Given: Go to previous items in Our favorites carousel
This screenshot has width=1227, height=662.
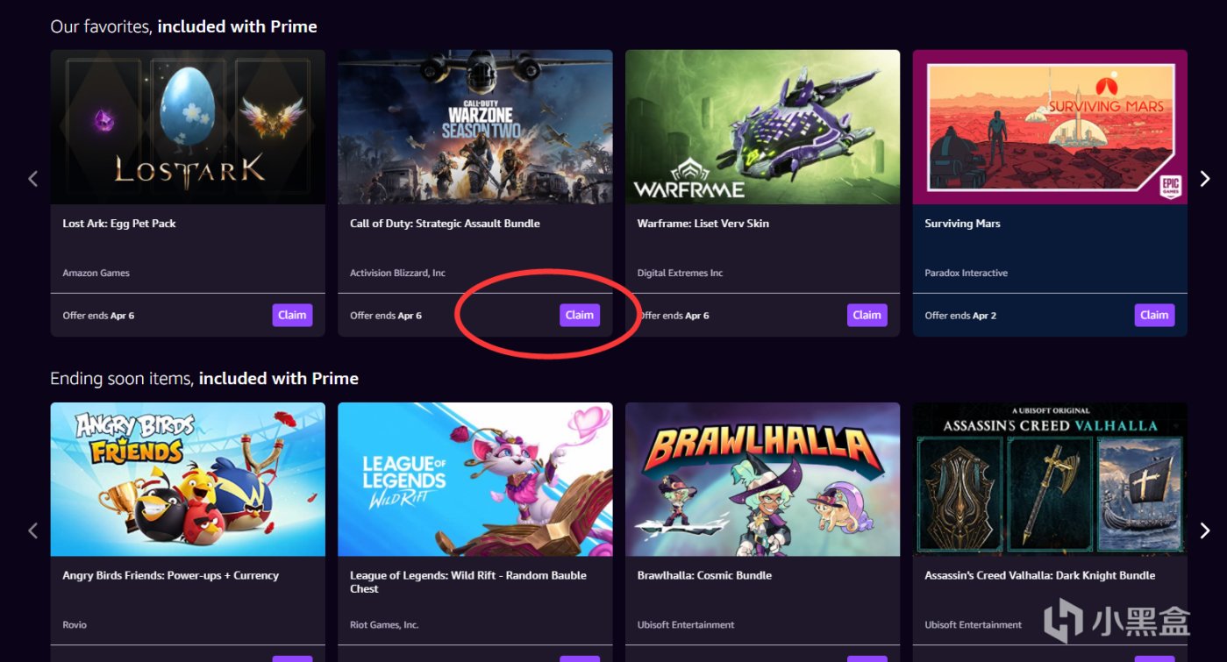Looking at the screenshot, I should tap(33, 179).
